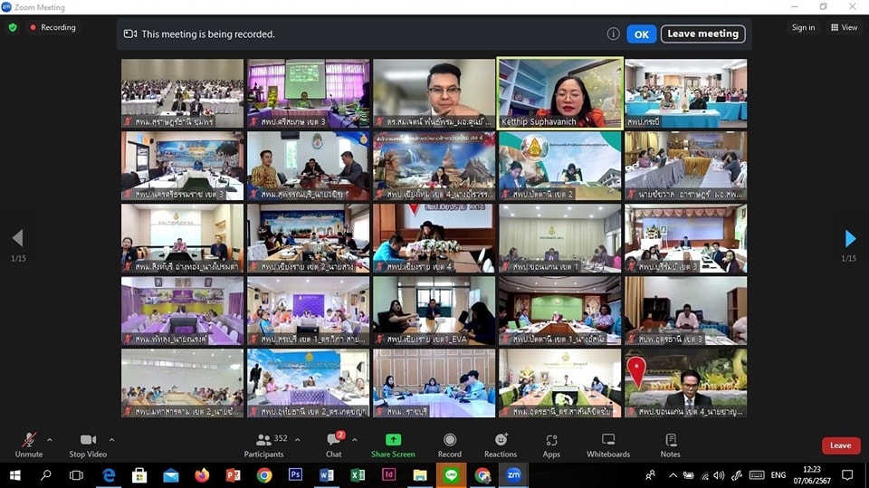The height and width of the screenshot is (488, 869).
Task: Go to next gallery page arrow
Action: (849, 239)
